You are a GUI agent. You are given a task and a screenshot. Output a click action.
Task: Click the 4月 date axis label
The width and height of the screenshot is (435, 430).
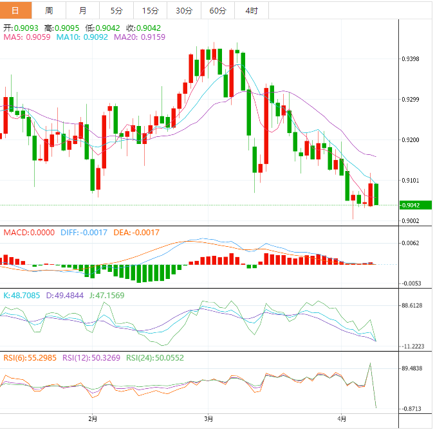coord(342,419)
